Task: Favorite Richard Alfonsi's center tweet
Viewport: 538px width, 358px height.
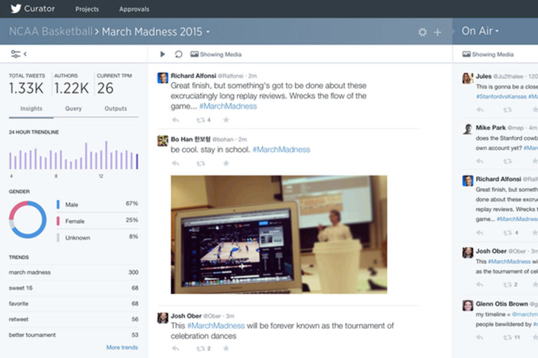Action: pyautogui.click(x=226, y=120)
